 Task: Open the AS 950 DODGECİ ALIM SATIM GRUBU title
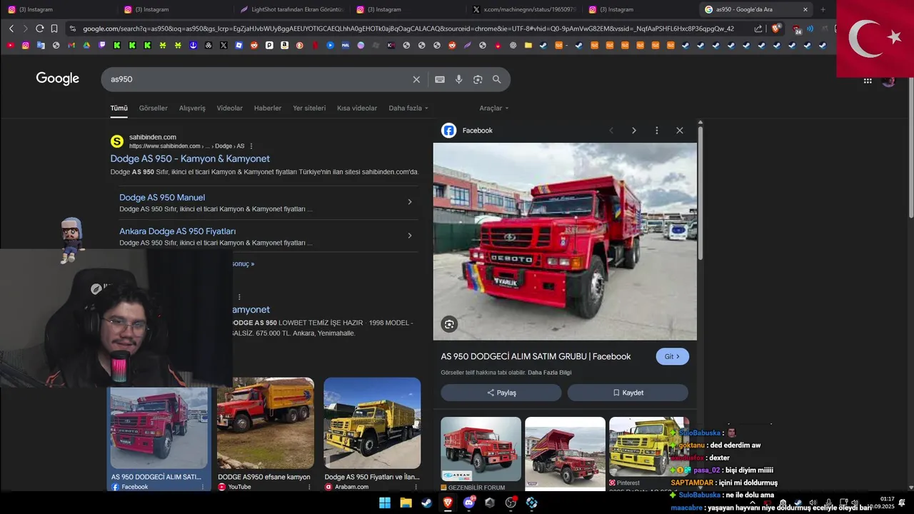coord(536,356)
